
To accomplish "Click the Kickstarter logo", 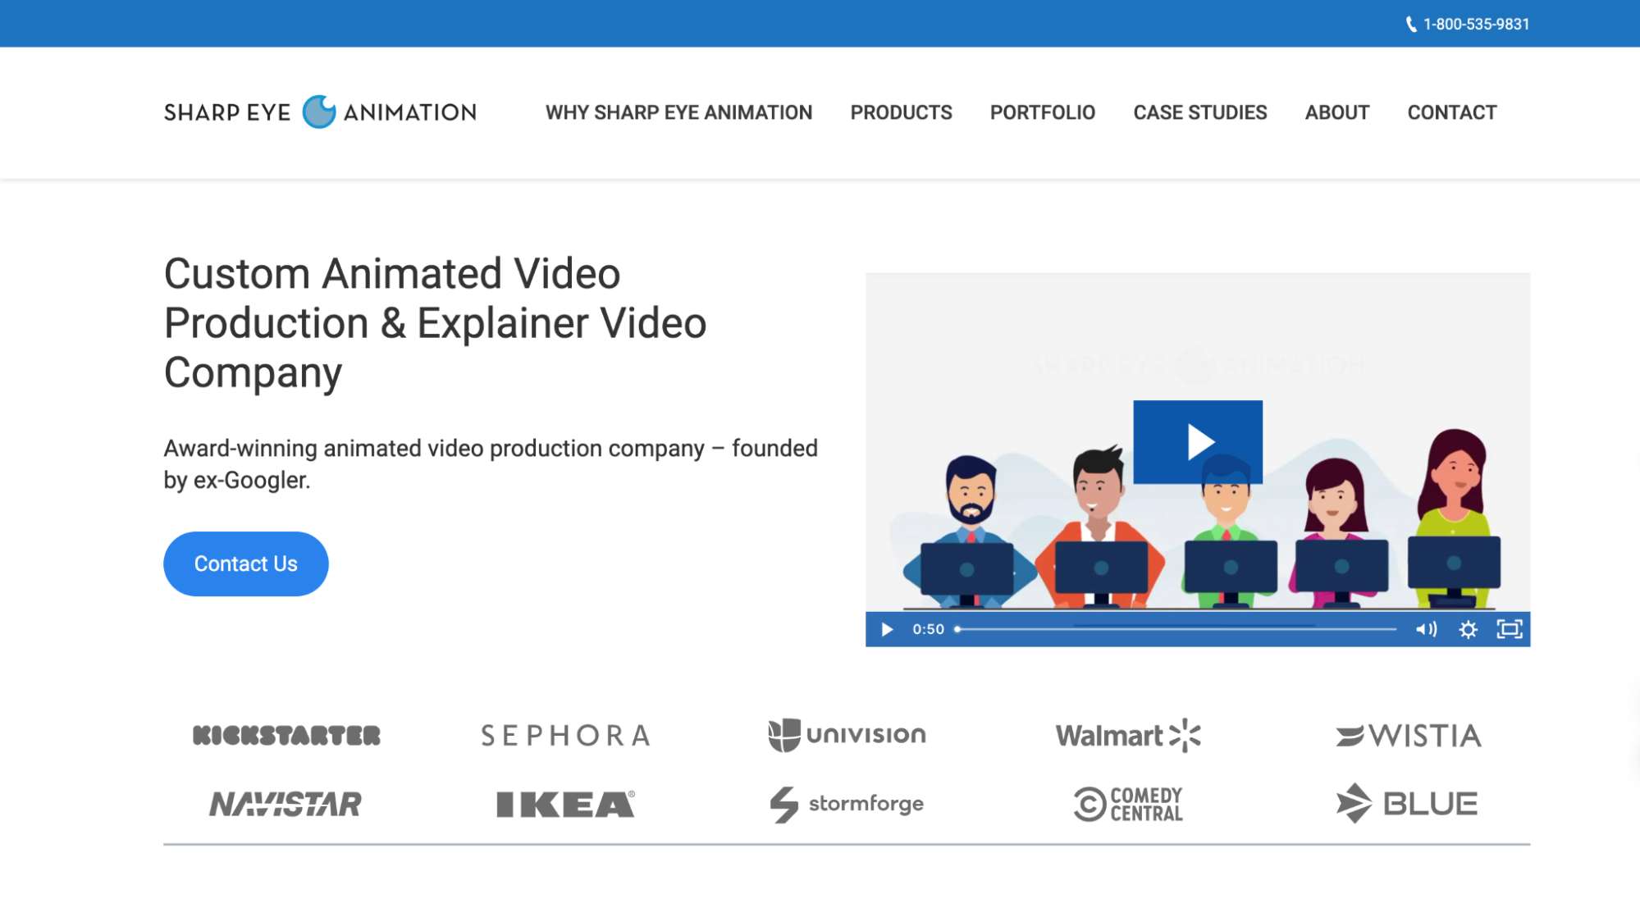I will pyautogui.click(x=286, y=735).
